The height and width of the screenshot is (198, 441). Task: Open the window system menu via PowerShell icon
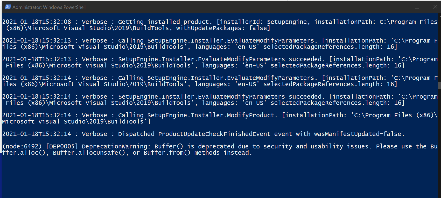(x=8, y=7)
